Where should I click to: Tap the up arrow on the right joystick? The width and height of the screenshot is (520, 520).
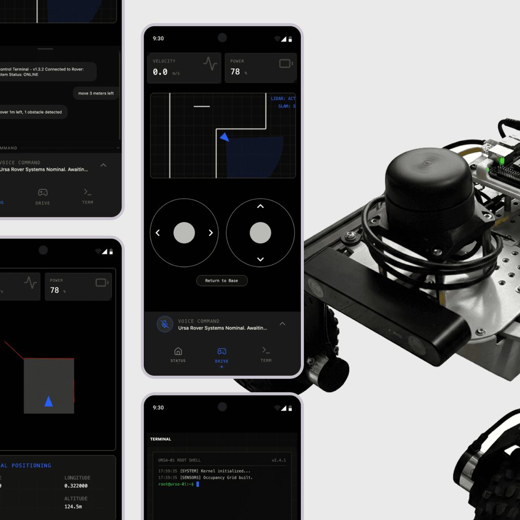(x=261, y=206)
